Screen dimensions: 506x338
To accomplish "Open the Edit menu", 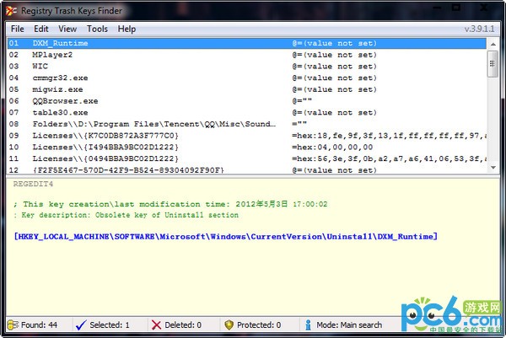I will coord(41,29).
